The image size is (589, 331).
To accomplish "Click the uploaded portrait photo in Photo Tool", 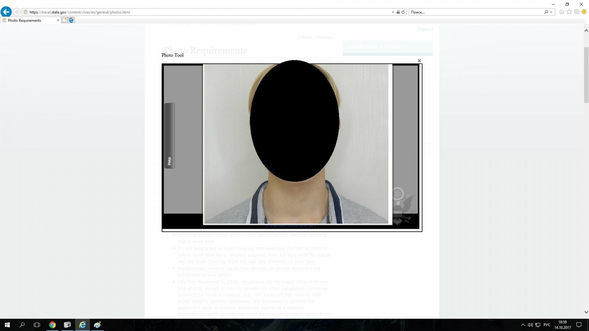I will tap(296, 144).
